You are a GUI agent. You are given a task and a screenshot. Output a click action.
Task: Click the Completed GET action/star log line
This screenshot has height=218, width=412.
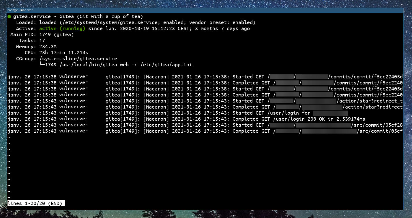[205, 107]
